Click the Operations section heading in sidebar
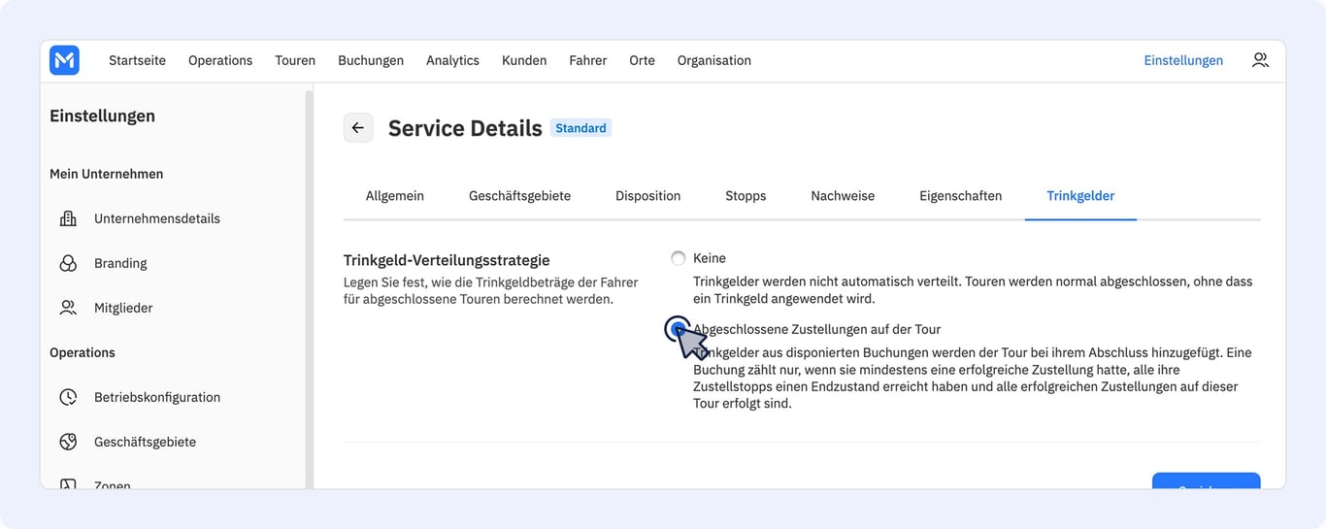The width and height of the screenshot is (1326, 529). click(x=83, y=352)
